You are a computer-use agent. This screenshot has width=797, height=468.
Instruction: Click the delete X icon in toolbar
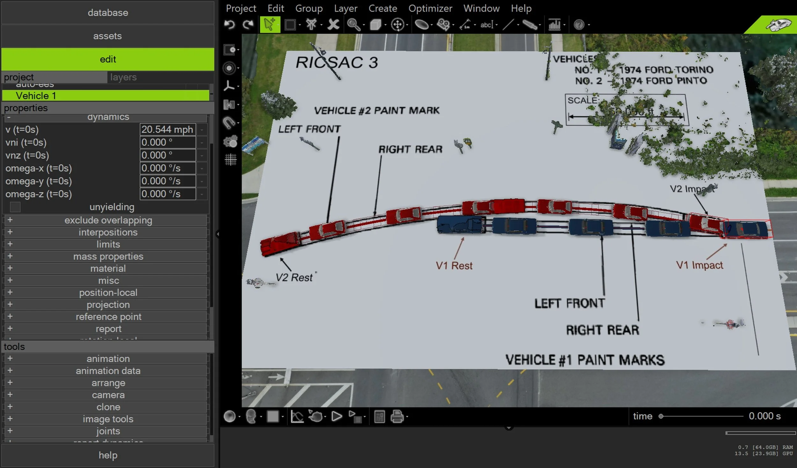click(x=333, y=25)
